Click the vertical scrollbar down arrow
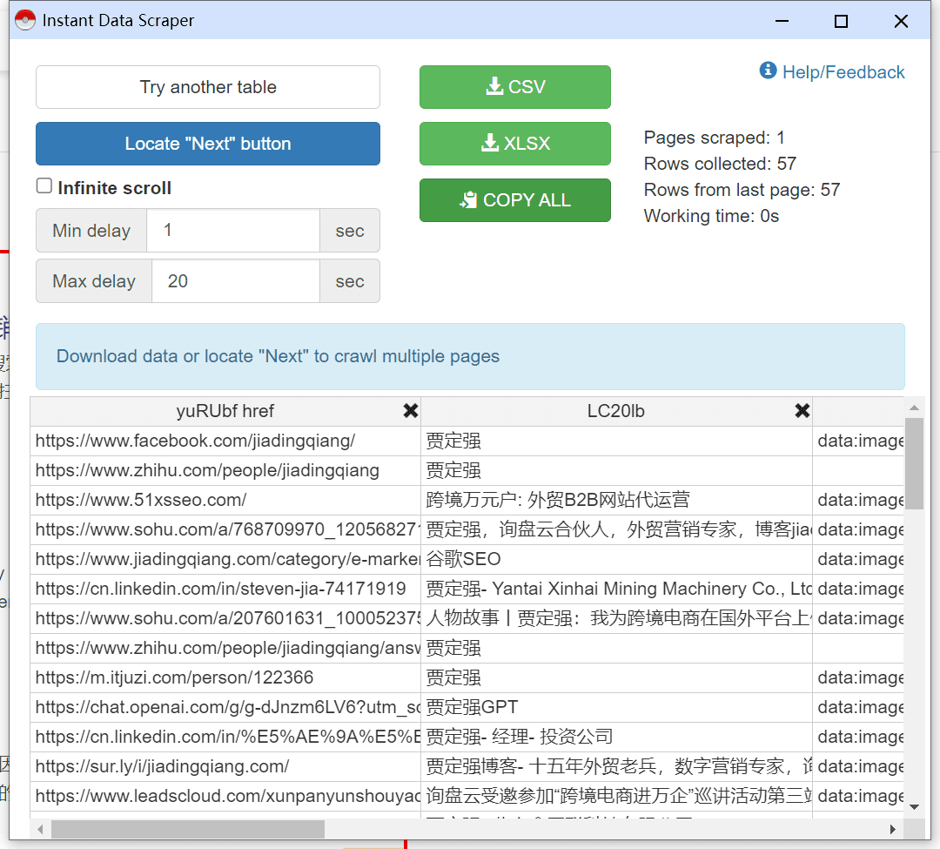940x849 pixels. click(914, 806)
